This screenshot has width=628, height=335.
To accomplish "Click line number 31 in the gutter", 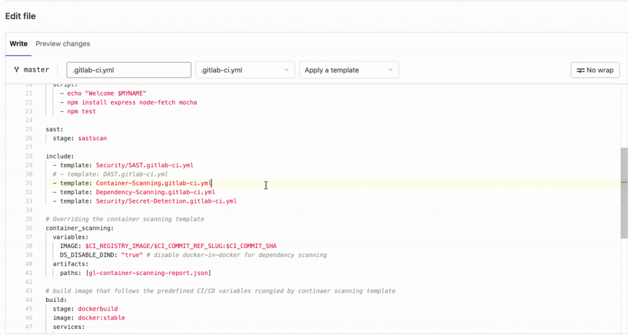I will (x=28, y=183).
